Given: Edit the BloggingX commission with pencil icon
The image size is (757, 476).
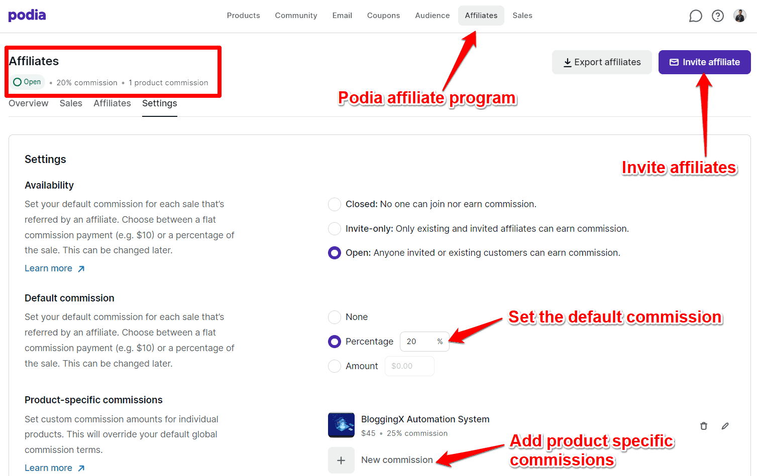Looking at the screenshot, I should point(725,425).
